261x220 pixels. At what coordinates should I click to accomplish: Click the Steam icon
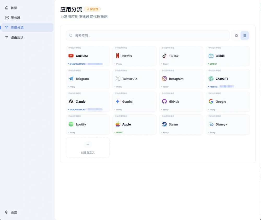pos(164,124)
